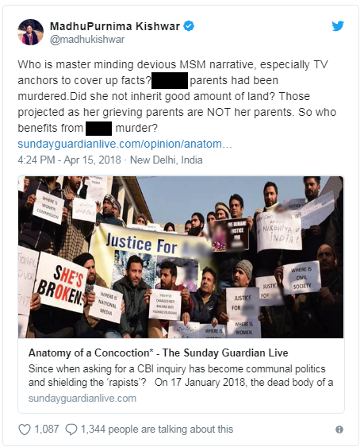Click the Twitter bird logo

coord(338,26)
